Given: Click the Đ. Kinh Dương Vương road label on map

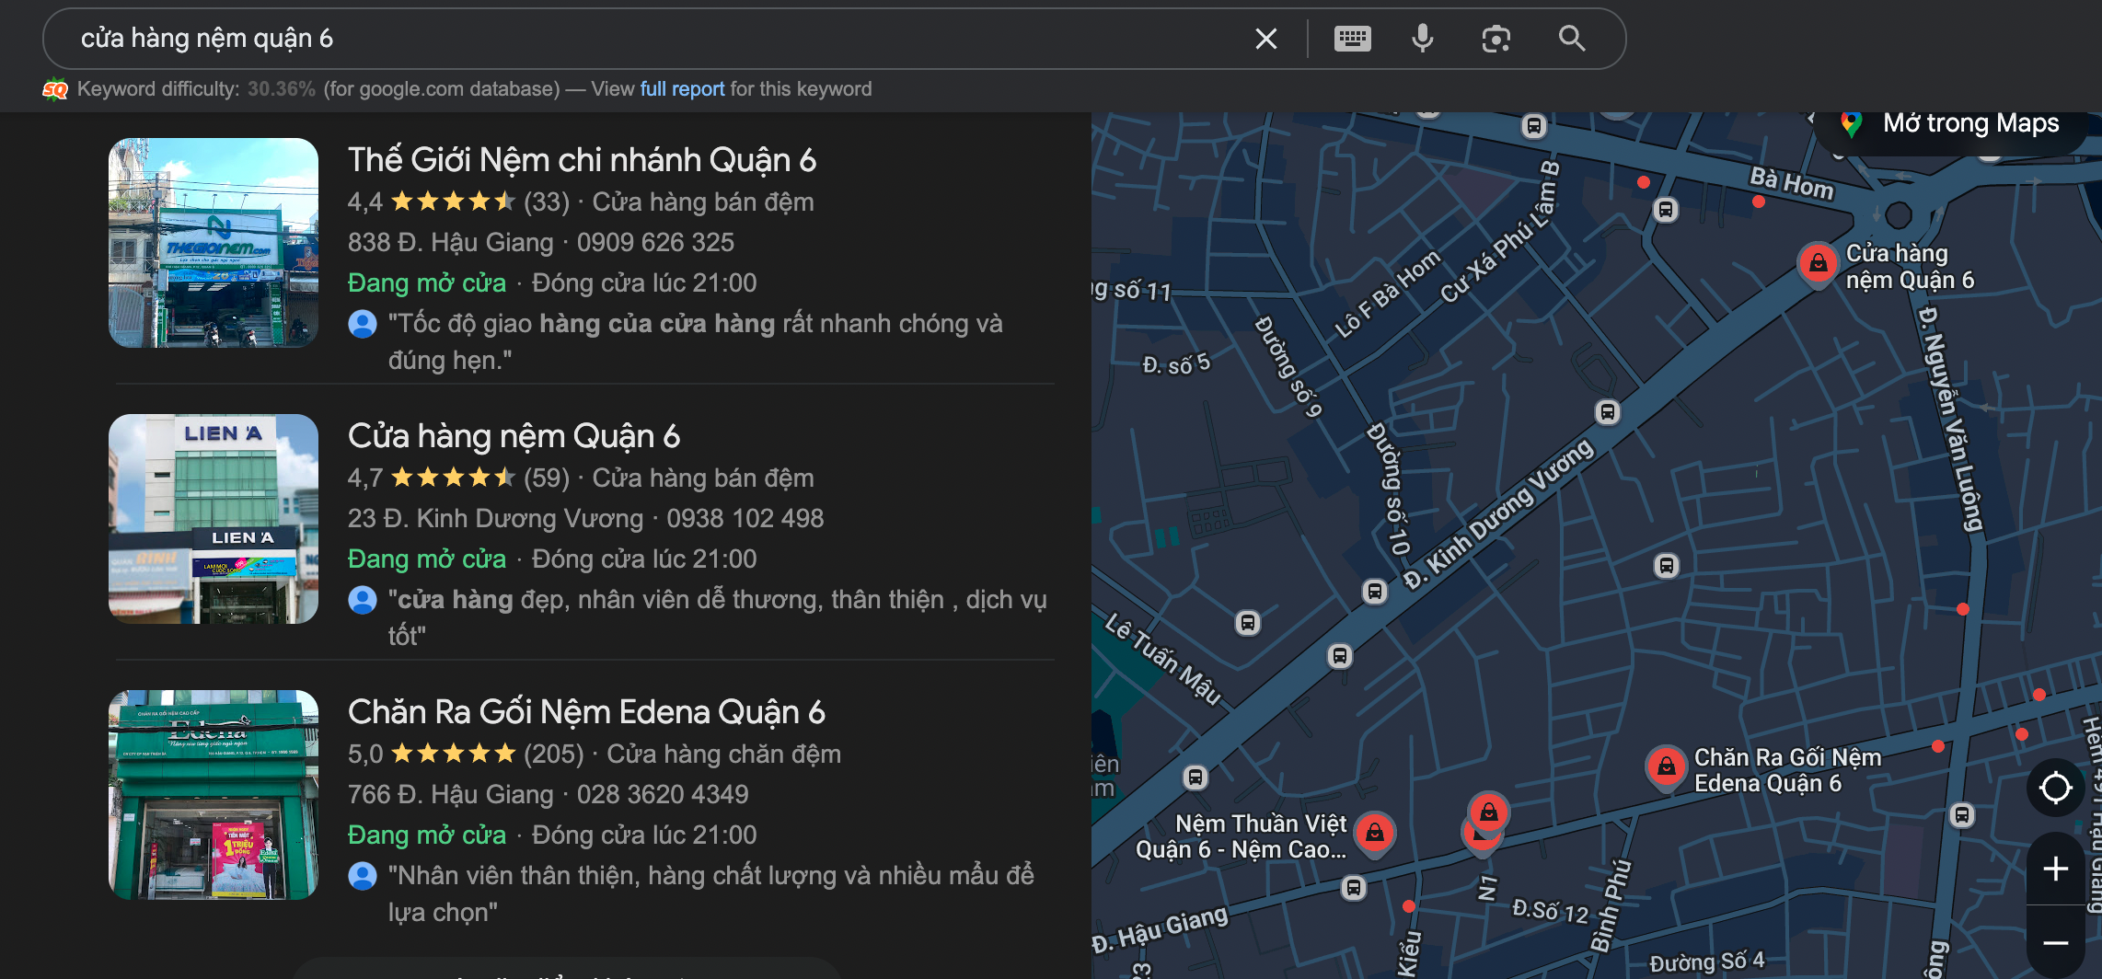Looking at the screenshot, I should 1497,514.
